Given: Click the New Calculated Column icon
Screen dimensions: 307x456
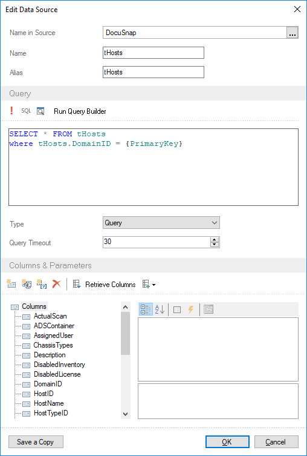Looking at the screenshot, I should click(x=27, y=284).
